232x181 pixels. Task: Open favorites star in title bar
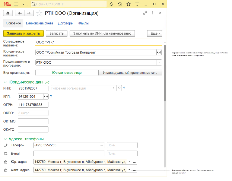coord(129,4)
